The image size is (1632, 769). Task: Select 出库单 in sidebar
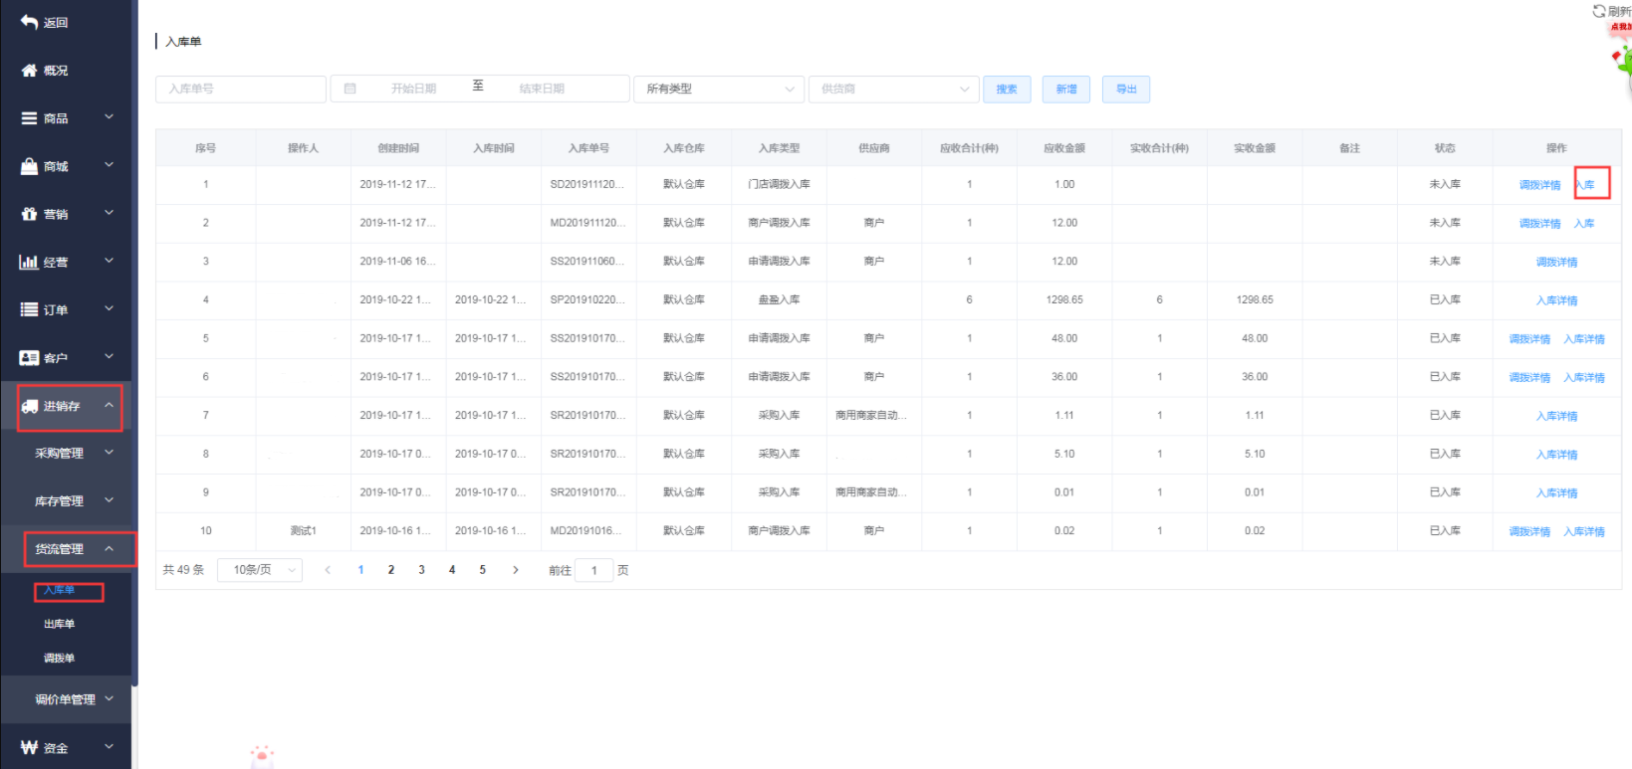[x=59, y=624]
